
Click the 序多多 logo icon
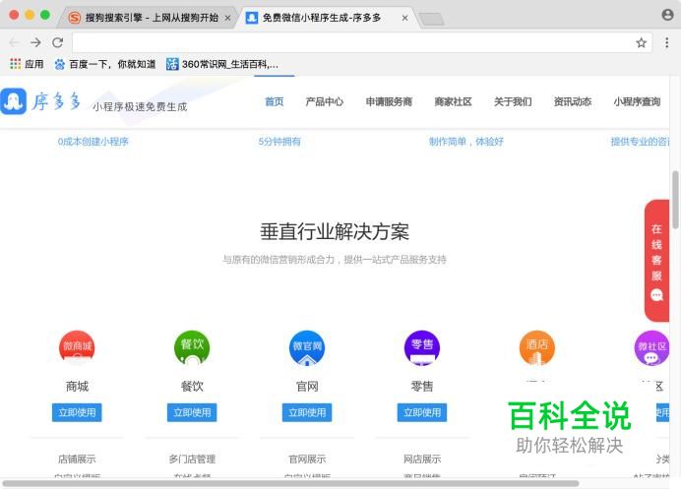[x=14, y=101]
